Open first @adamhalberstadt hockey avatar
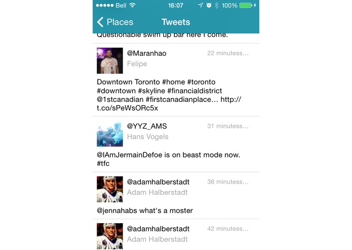Viewport: 352px width, 250px height. pyautogui.click(x=110, y=189)
